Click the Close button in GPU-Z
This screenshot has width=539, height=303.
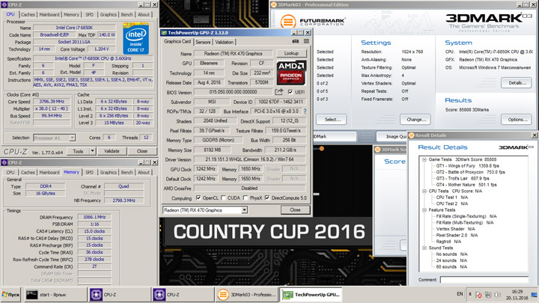point(295,209)
